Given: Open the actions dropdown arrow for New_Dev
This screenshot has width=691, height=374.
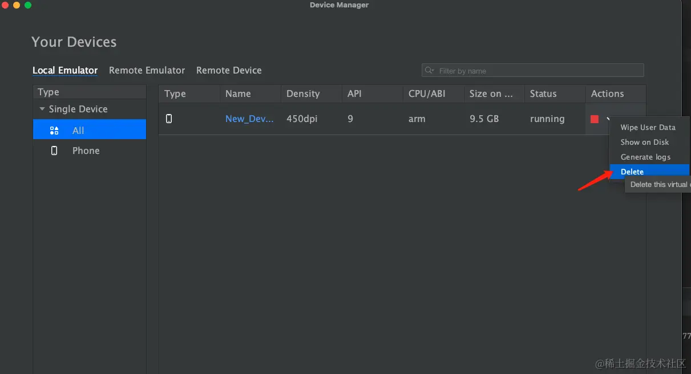Looking at the screenshot, I should pos(608,119).
